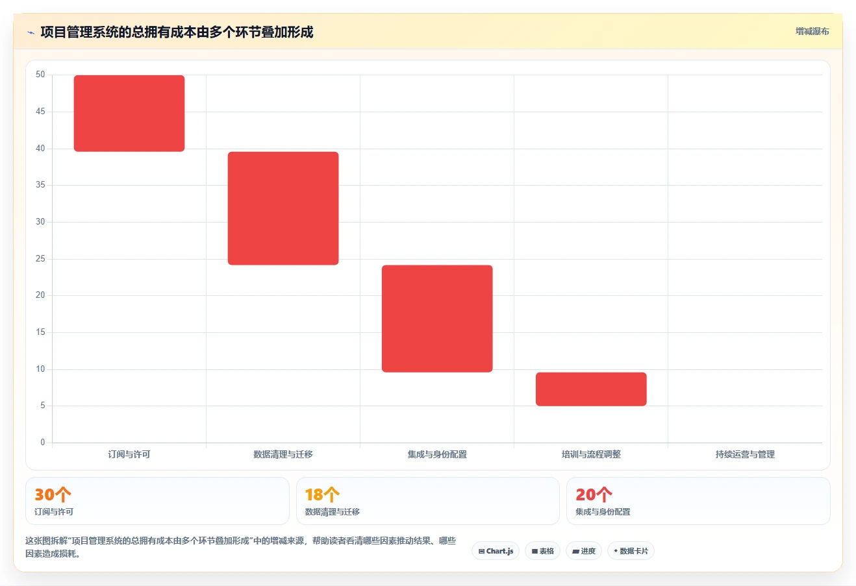
Task: Click the red 集成与身份配置 waterfall bar
Action: [437, 319]
